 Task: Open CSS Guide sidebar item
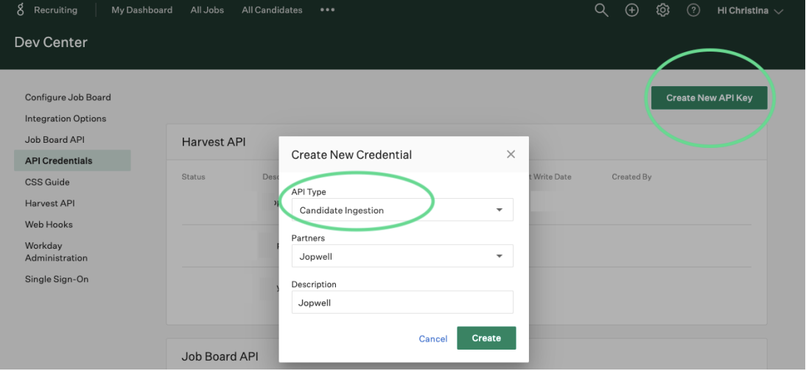pyautogui.click(x=46, y=182)
